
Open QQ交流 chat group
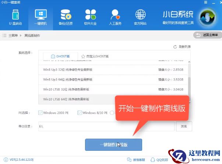tap(159, 160)
